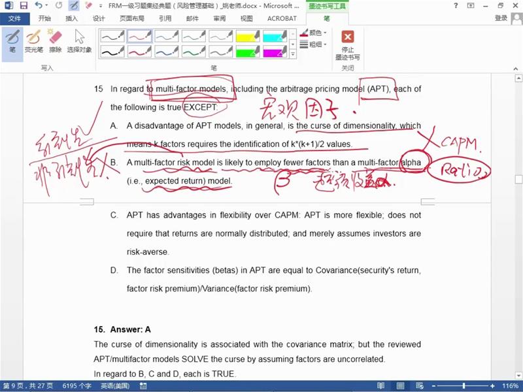Click the 登录 (Sign in) link
523x392 pixels.
point(501,18)
